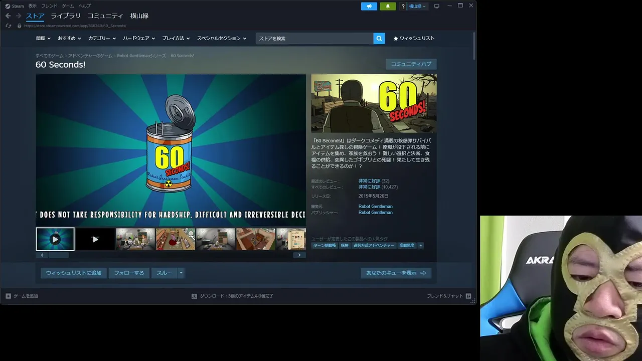Switch to the ストア tab

pos(35,16)
